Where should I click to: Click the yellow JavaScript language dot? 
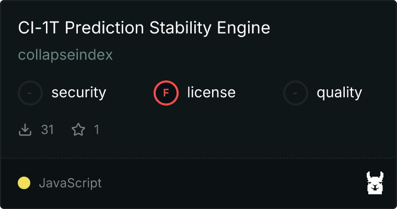pos(24,183)
